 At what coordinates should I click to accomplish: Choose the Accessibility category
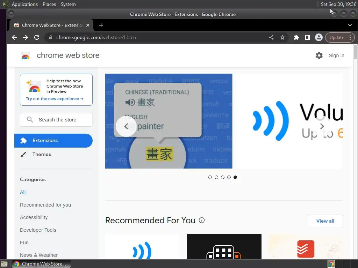(x=34, y=217)
